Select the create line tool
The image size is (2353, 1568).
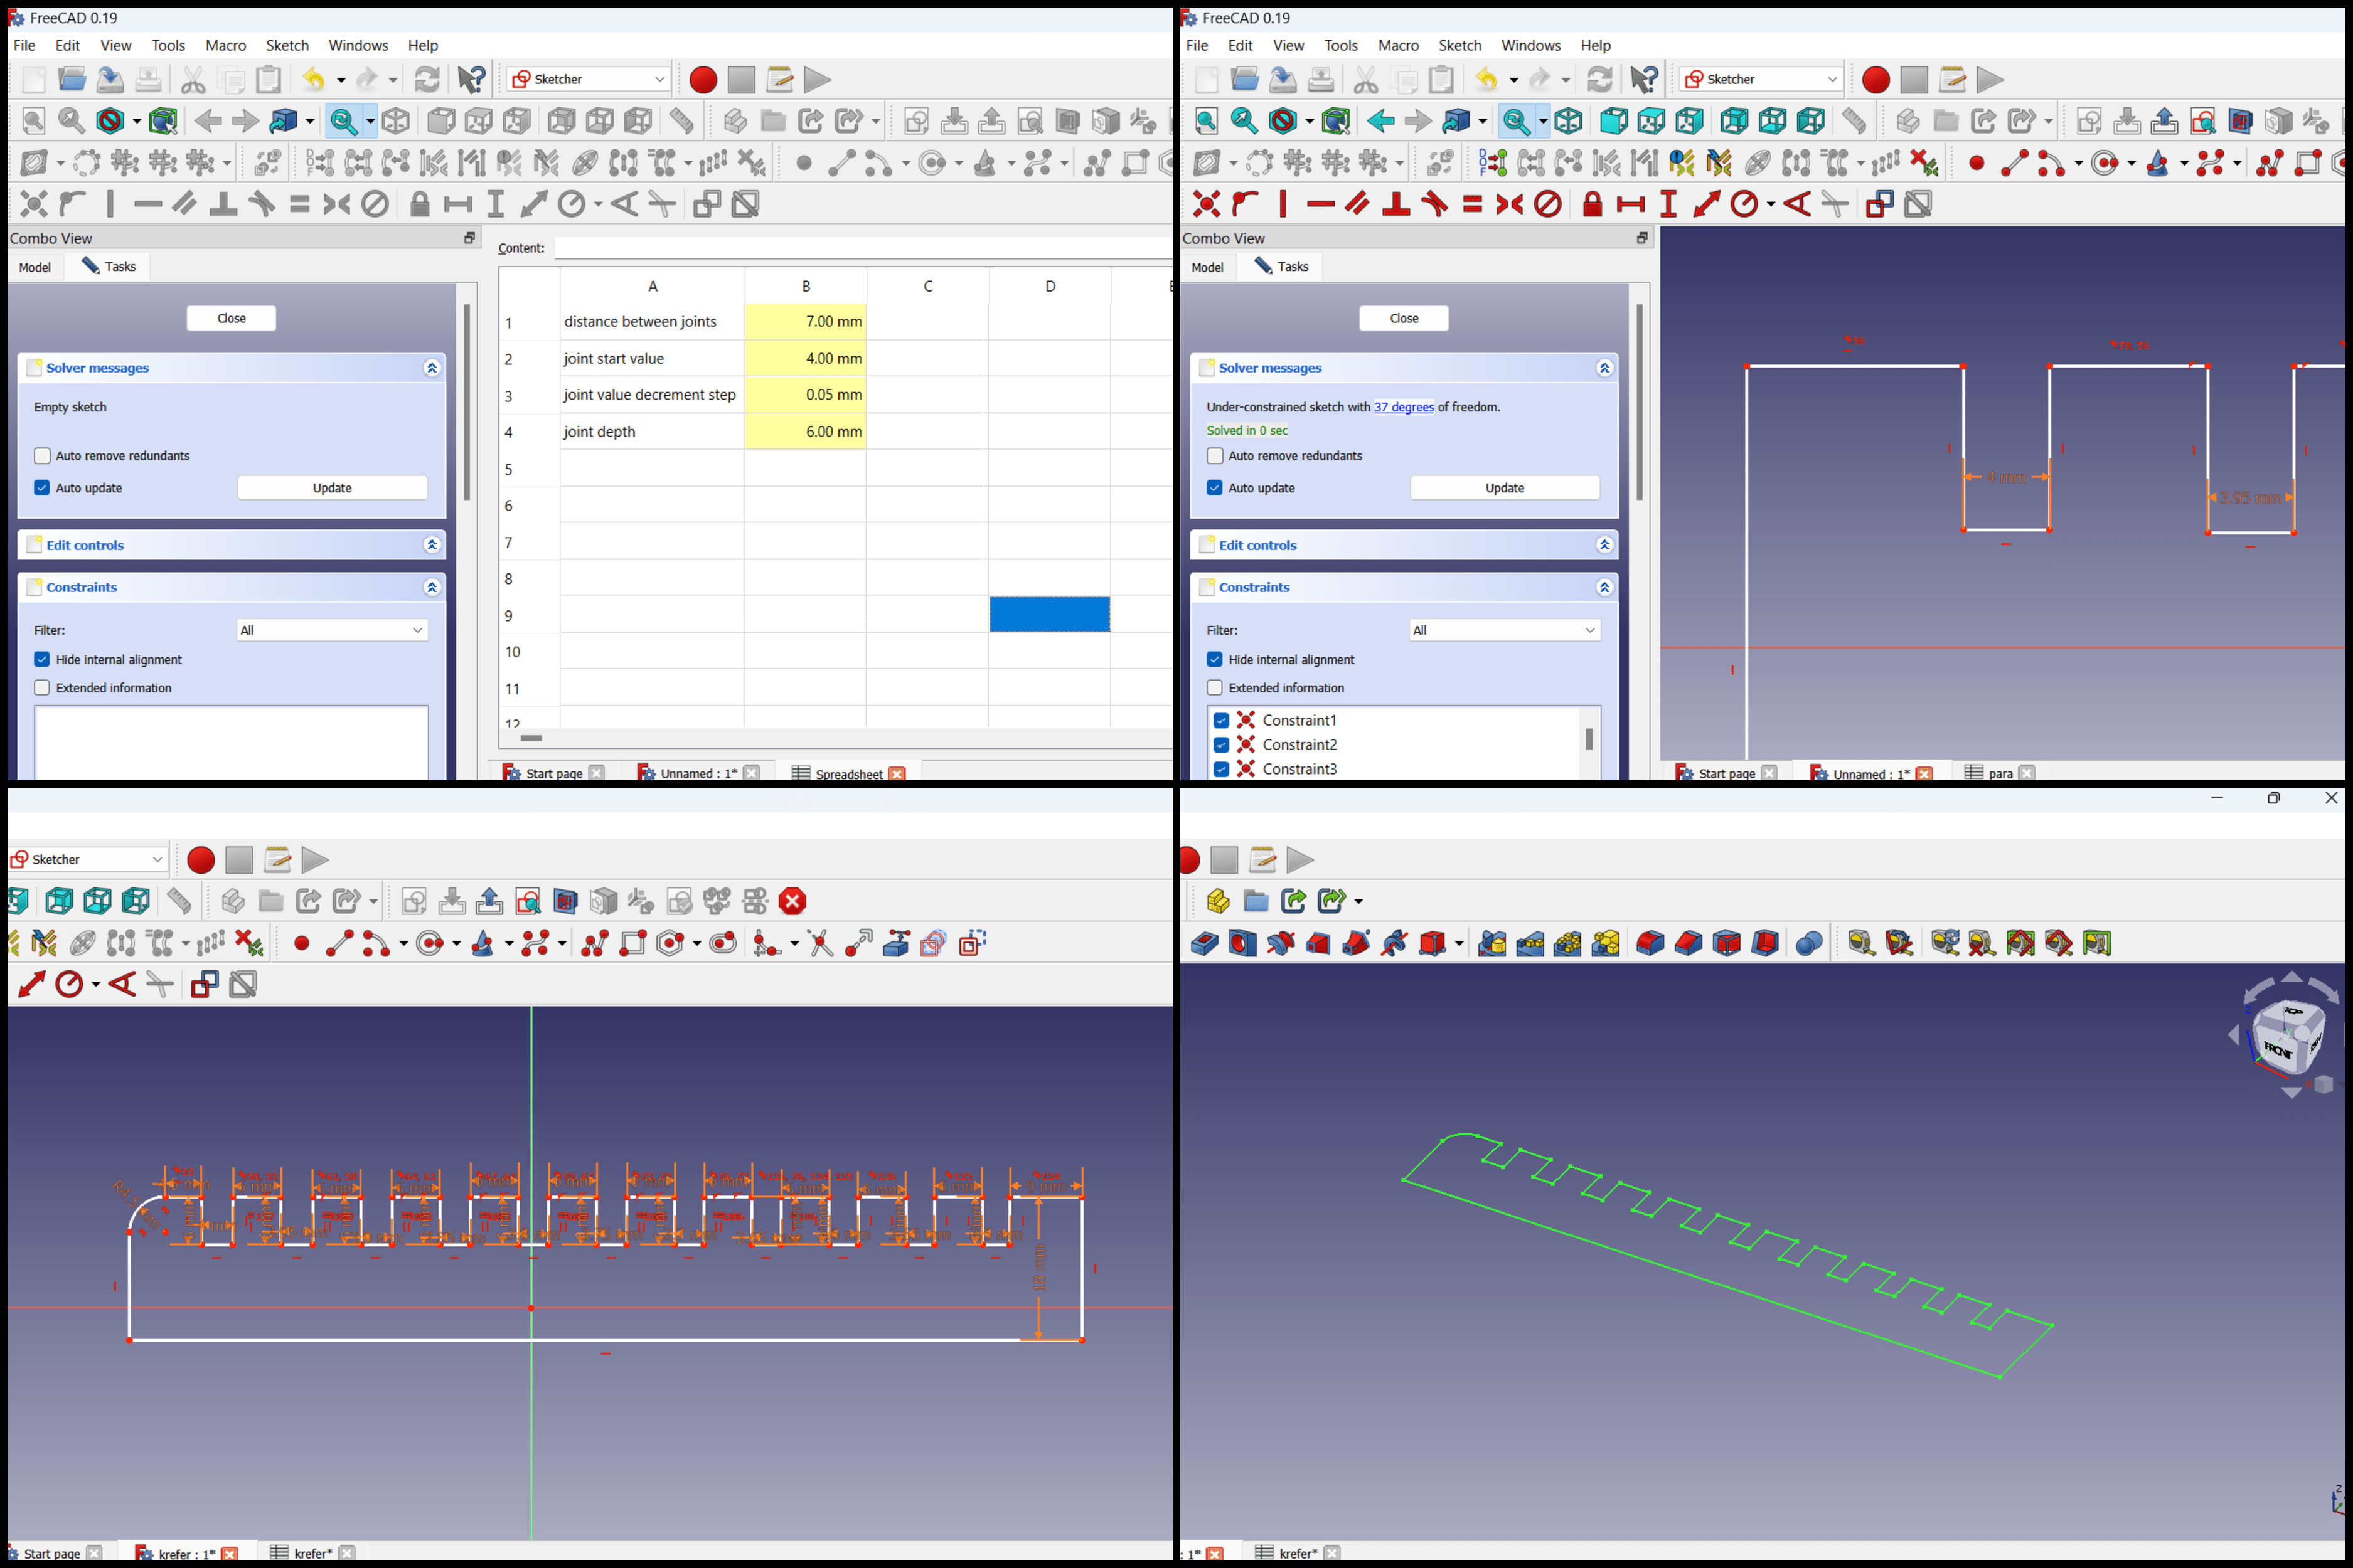coord(843,161)
